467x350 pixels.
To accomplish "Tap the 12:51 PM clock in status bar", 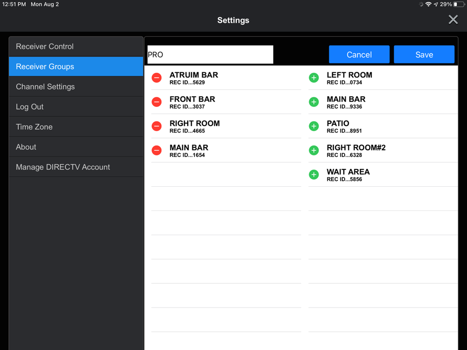I will 14,4.
